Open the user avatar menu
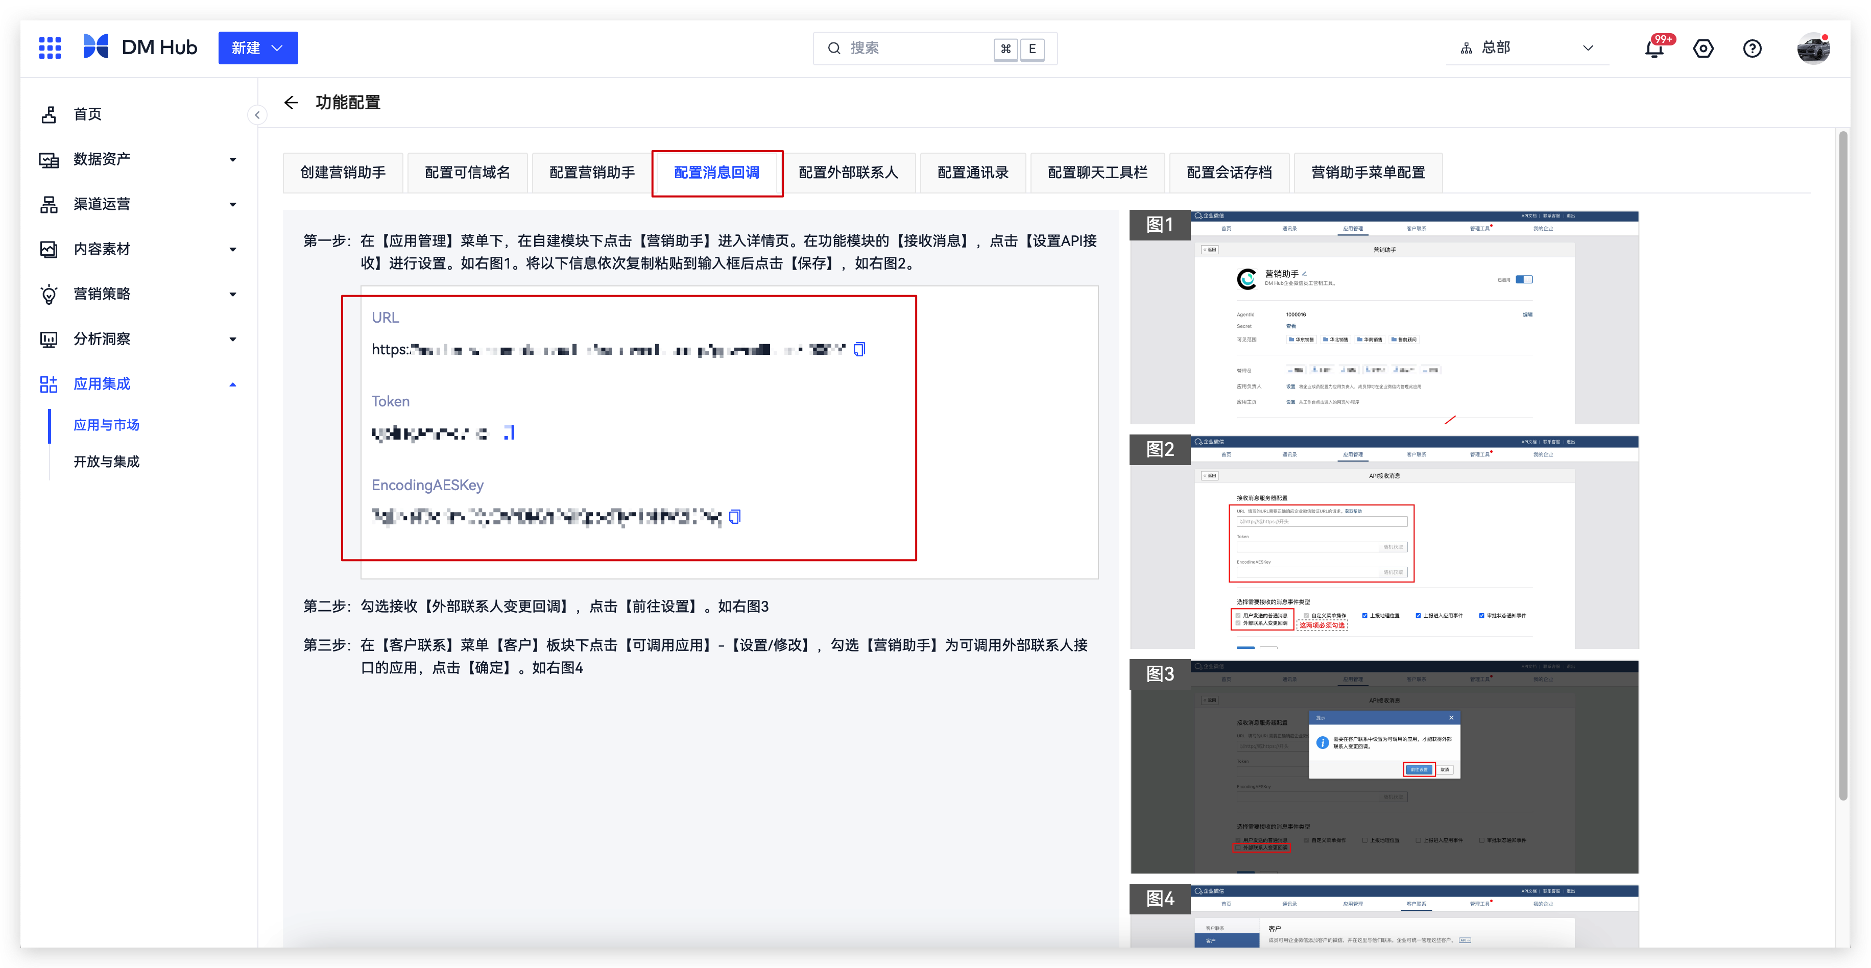Viewport: 1871px width, 968px height. tap(1813, 49)
